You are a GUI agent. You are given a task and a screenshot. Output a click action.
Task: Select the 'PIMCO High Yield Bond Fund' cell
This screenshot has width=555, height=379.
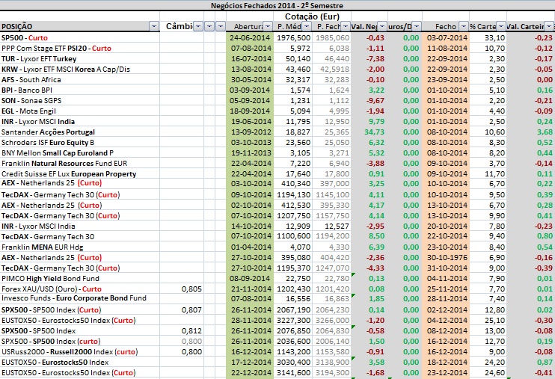[x=80, y=279]
